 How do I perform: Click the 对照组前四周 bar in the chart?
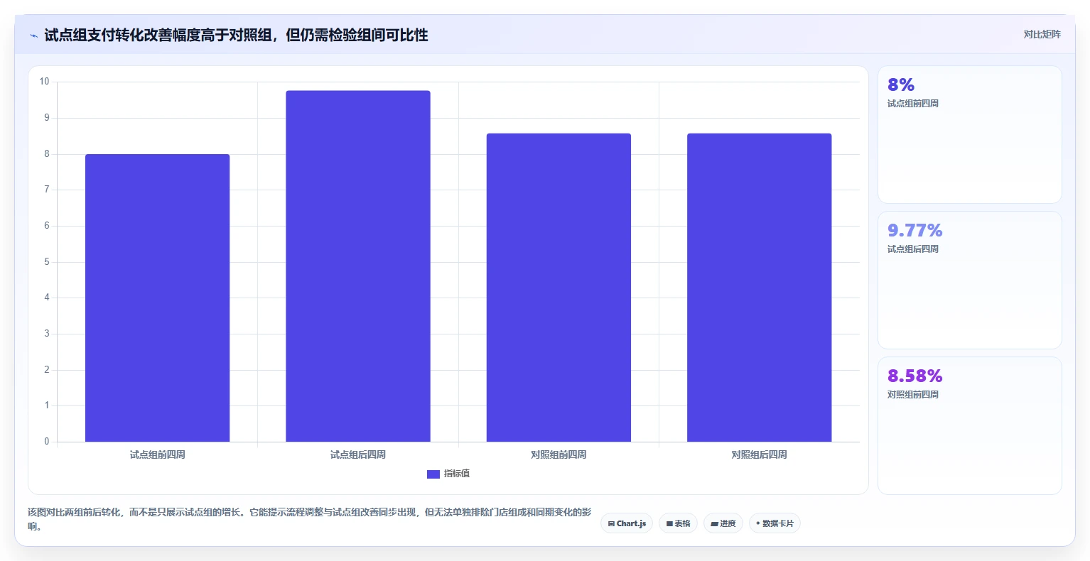pos(559,288)
